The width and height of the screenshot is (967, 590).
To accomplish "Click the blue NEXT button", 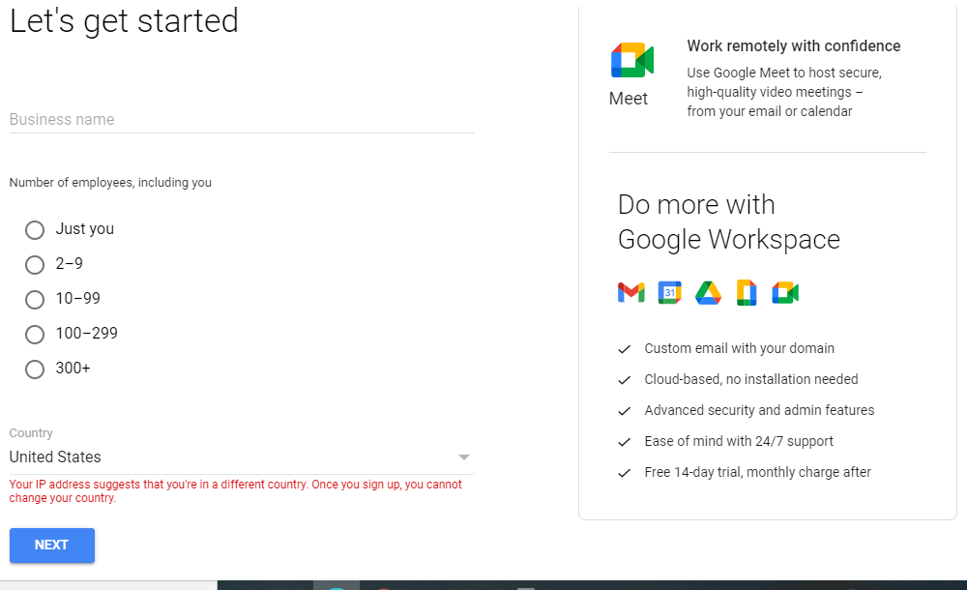I will coord(52,545).
